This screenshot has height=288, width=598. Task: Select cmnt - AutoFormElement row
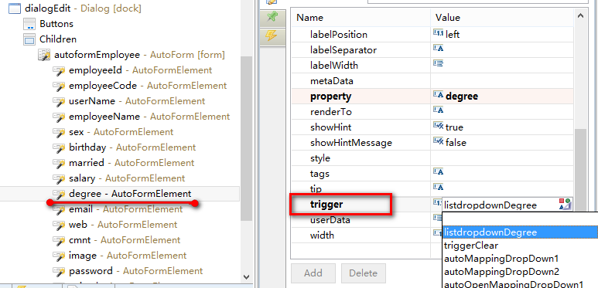(x=125, y=240)
